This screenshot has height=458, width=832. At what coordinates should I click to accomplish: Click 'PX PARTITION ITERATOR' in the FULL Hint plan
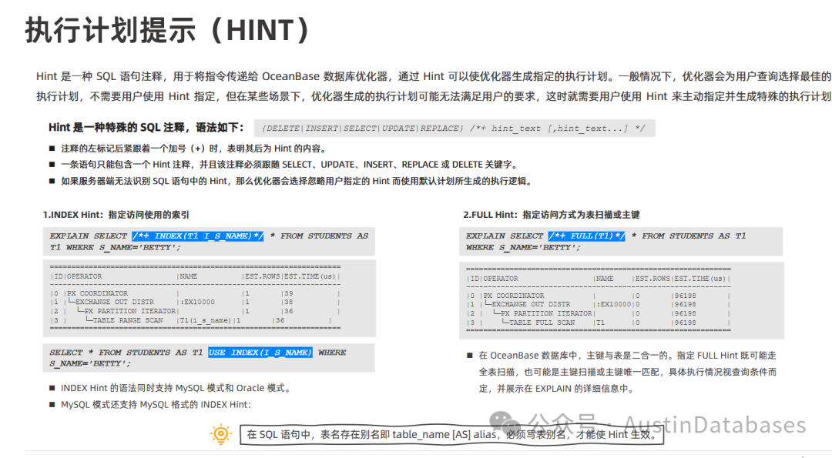point(546,313)
